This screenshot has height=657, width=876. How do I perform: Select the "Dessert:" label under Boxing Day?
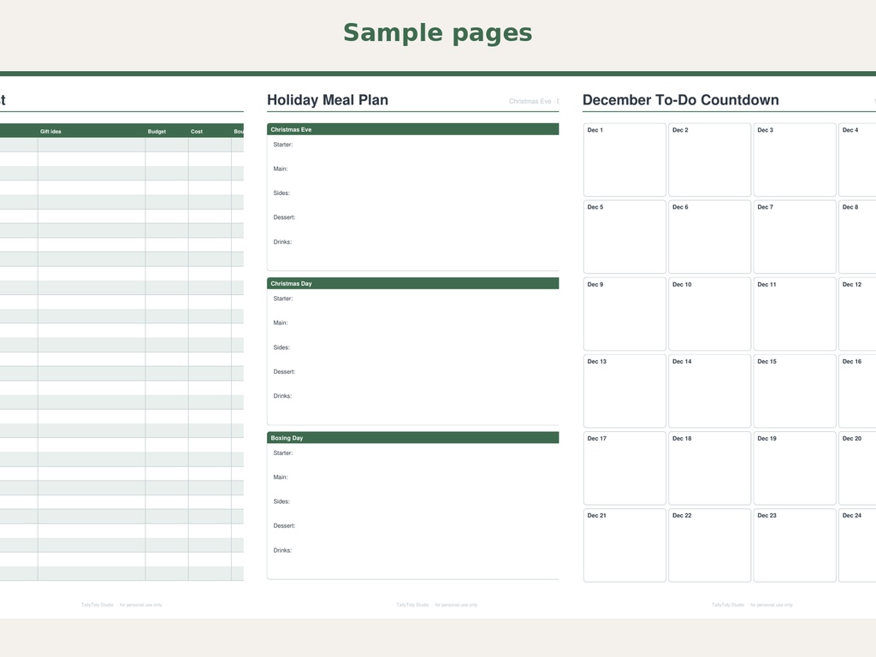pyautogui.click(x=284, y=526)
